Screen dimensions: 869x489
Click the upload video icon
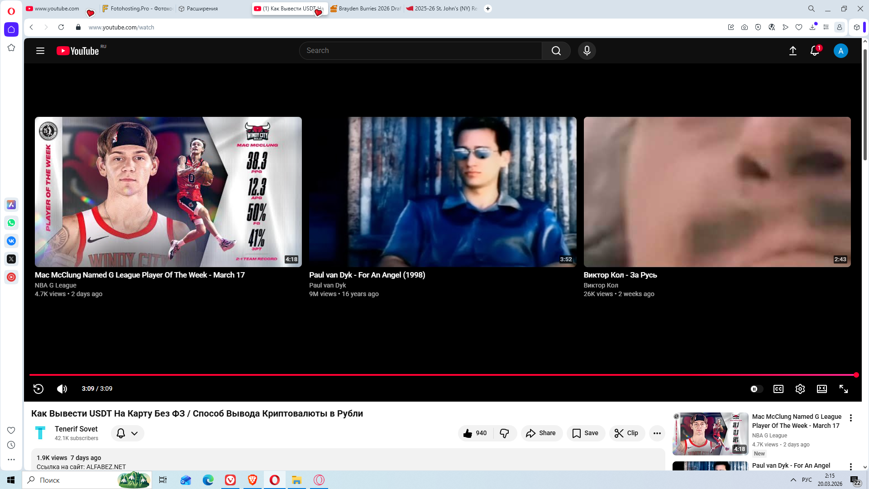pyautogui.click(x=793, y=51)
